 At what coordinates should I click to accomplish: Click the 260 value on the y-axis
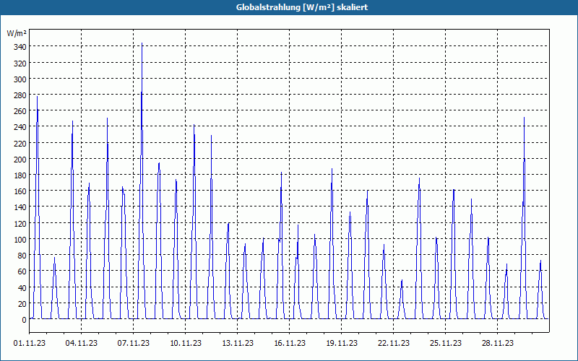pos(20,111)
